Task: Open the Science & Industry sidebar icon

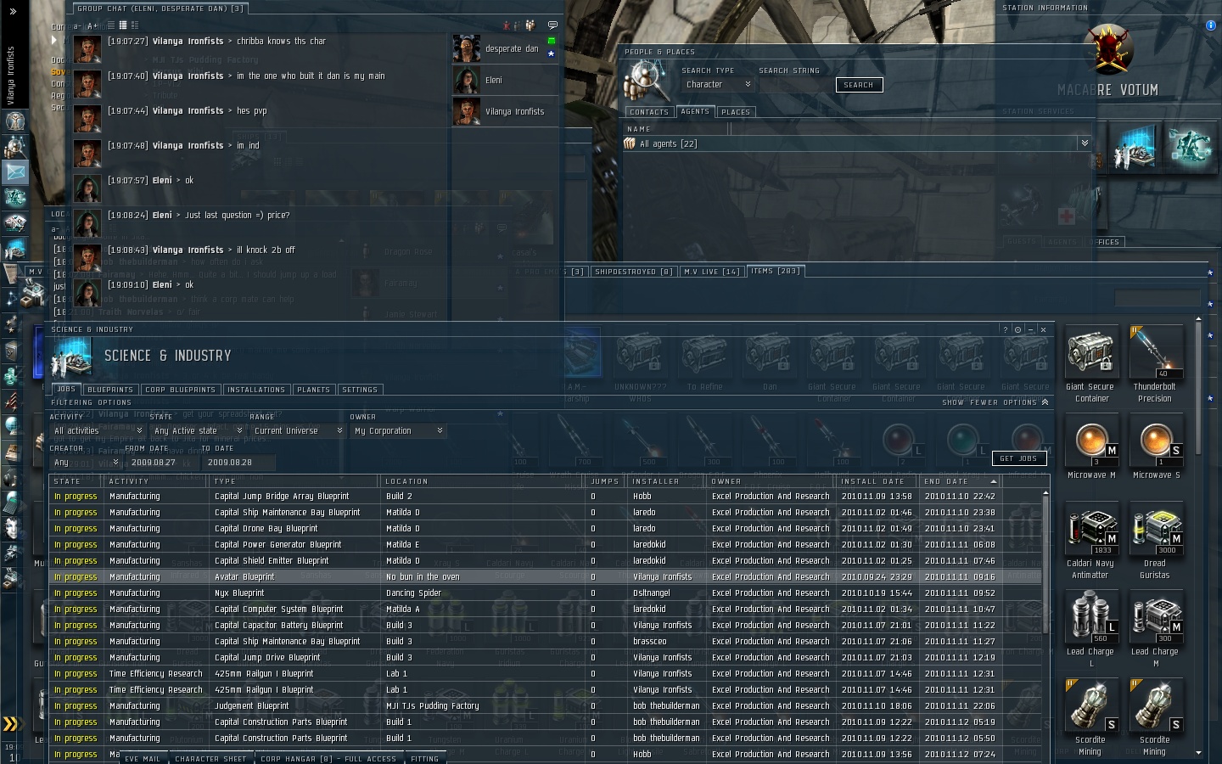Action: point(15,250)
